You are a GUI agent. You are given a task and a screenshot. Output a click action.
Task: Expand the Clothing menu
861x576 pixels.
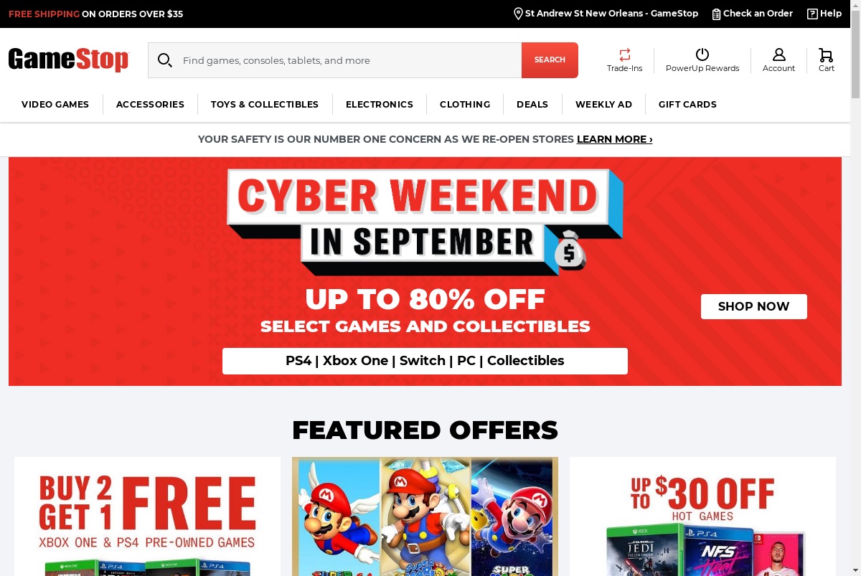pos(465,104)
